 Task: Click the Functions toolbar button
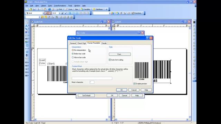137,13
